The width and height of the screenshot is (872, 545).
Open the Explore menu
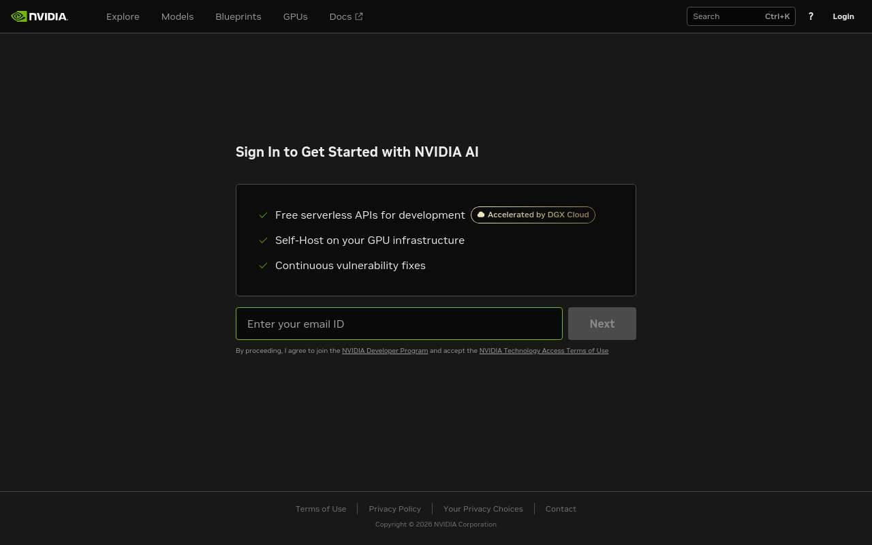pos(123,16)
